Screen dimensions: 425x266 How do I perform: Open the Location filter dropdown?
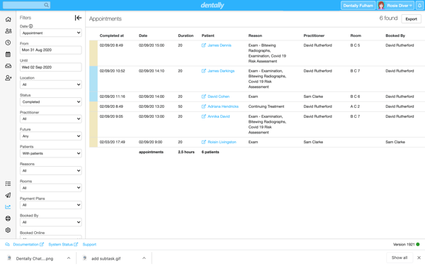(51, 84)
